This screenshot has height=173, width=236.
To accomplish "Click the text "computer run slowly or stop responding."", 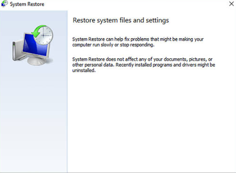I will [x=113, y=45].
